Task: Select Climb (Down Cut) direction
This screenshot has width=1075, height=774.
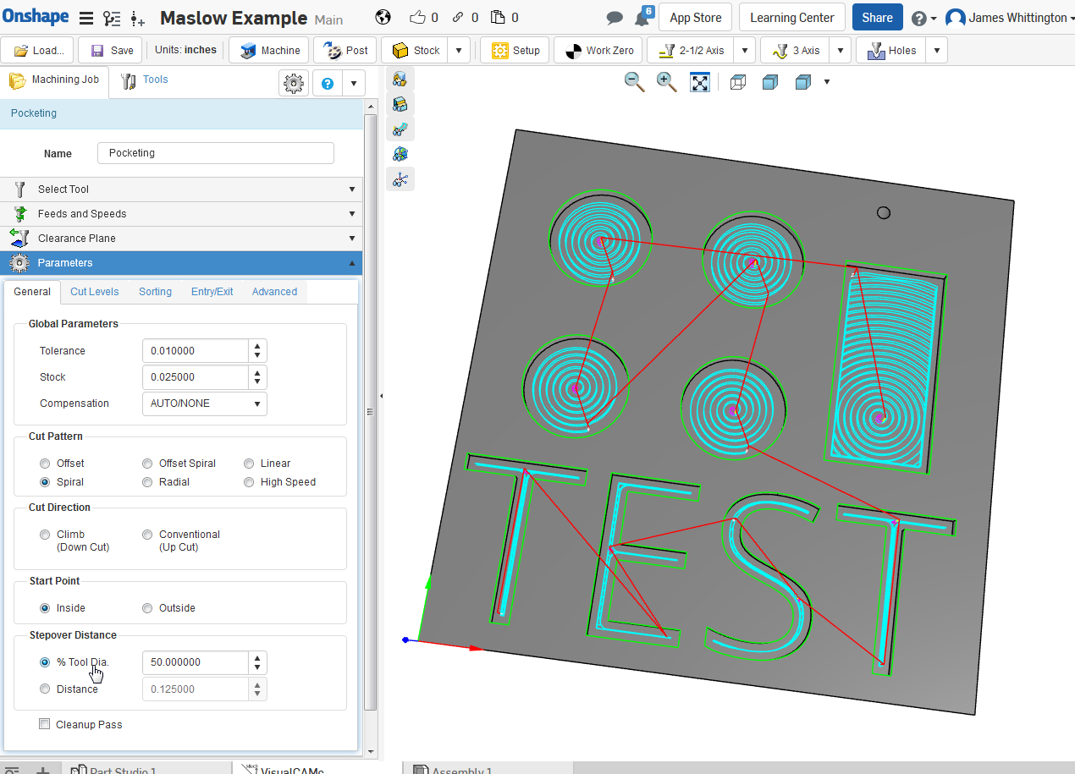Action: [x=45, y=535]
